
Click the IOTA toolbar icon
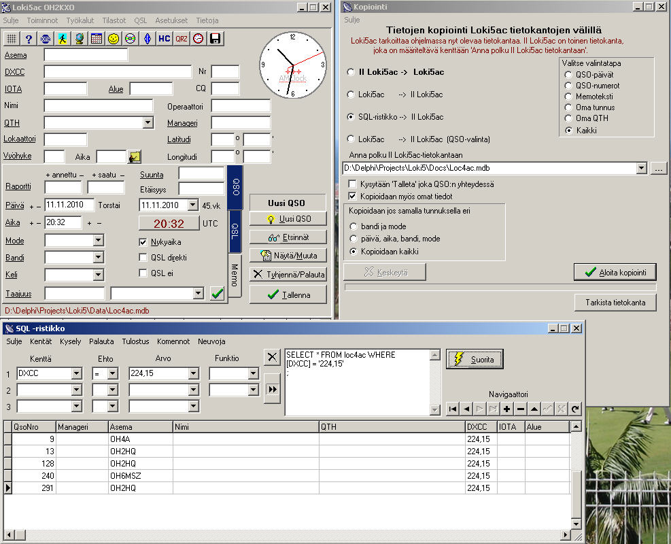[46, 39]
